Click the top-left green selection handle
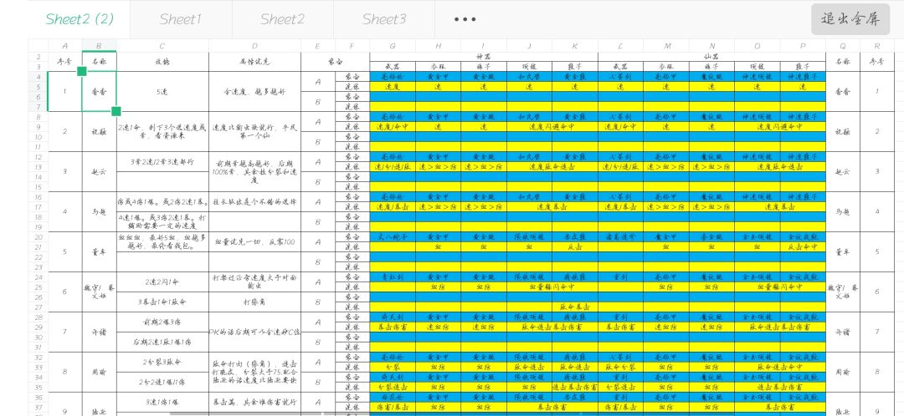The image size is (904, 416). [x=82, y=71]
